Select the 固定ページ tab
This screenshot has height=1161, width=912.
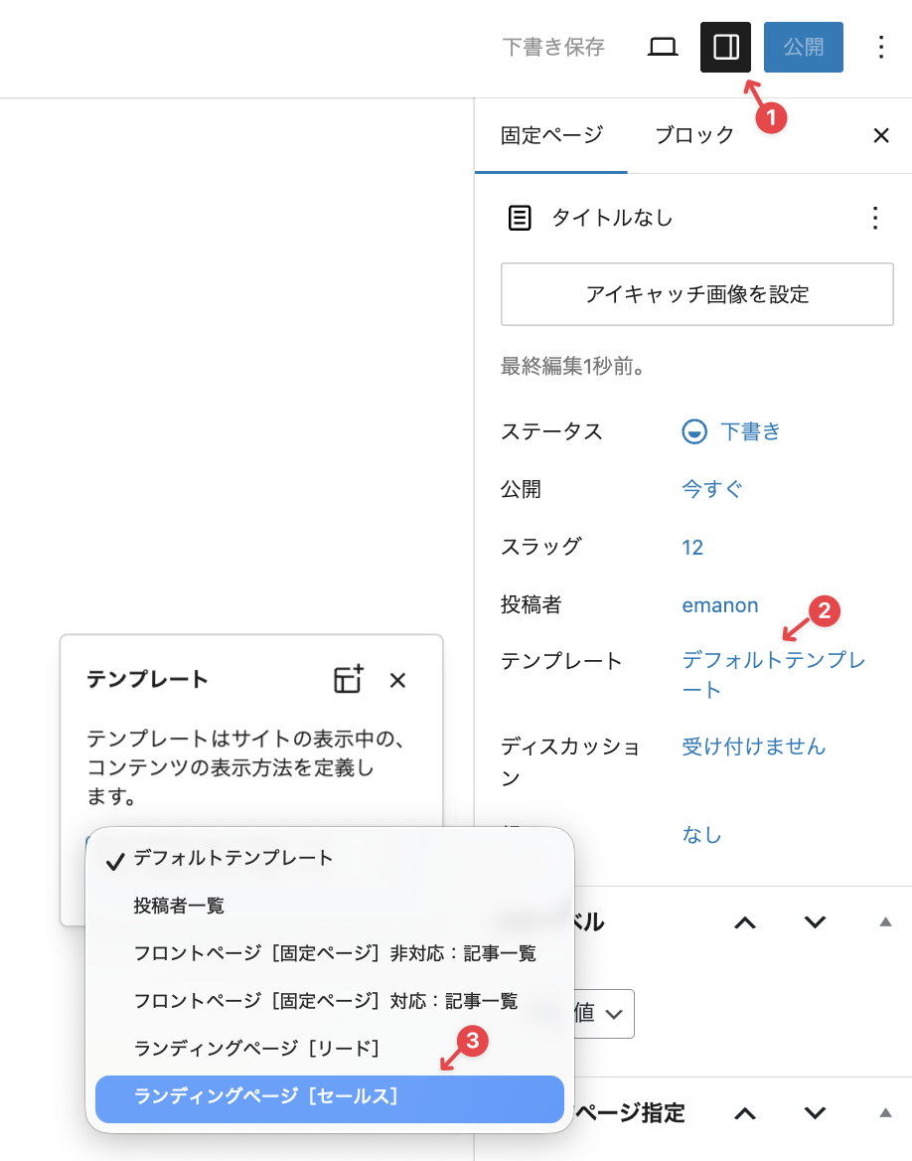pyautogui.click(x=551, y=135)
